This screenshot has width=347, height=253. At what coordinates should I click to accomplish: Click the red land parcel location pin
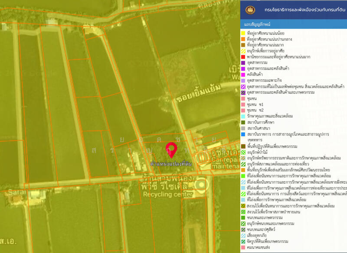coord(172,149)
